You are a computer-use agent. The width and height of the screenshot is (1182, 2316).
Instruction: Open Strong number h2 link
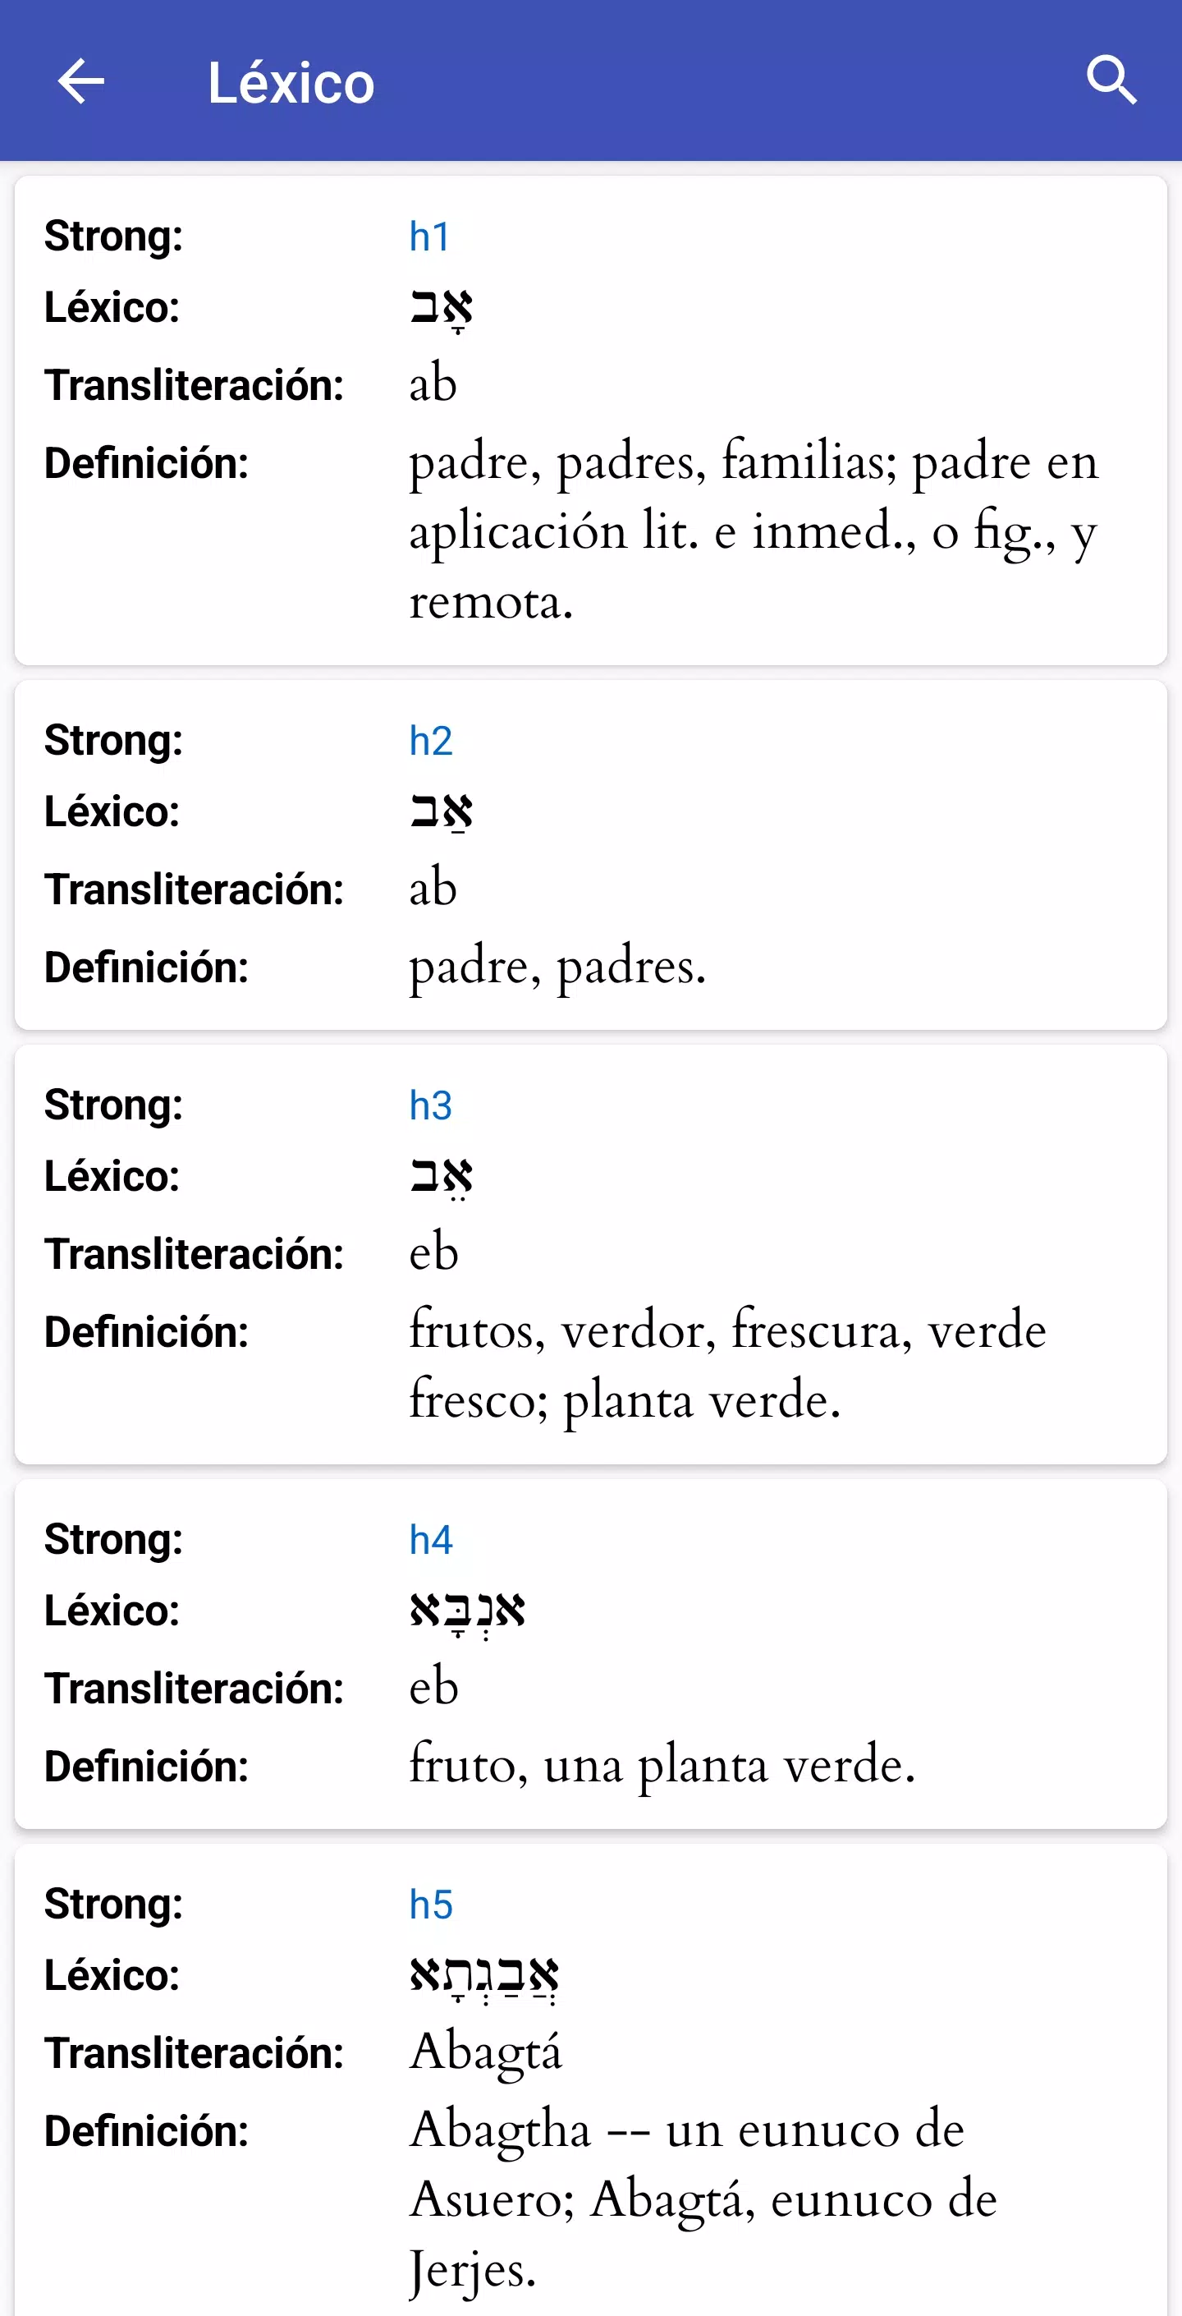pos(431,741)
